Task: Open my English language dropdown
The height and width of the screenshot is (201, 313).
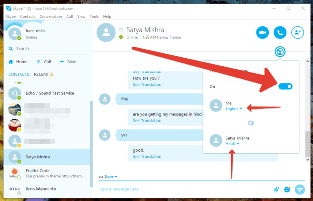Action: pyautogui.click(x=234, y=109)
